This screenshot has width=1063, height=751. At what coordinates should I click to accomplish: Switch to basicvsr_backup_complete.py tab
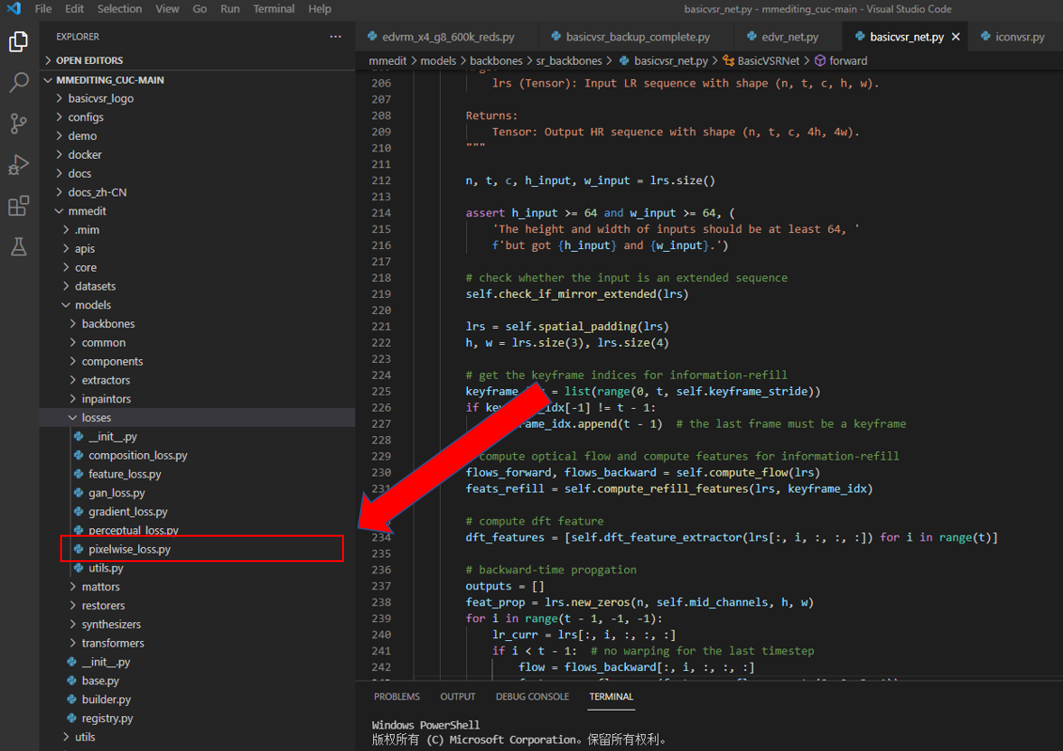click(x=636, y=37)
